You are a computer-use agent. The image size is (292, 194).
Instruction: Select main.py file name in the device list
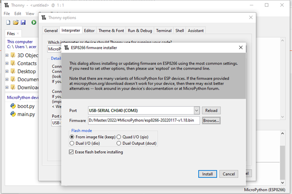pyautogui.click(x=26, y=114)
